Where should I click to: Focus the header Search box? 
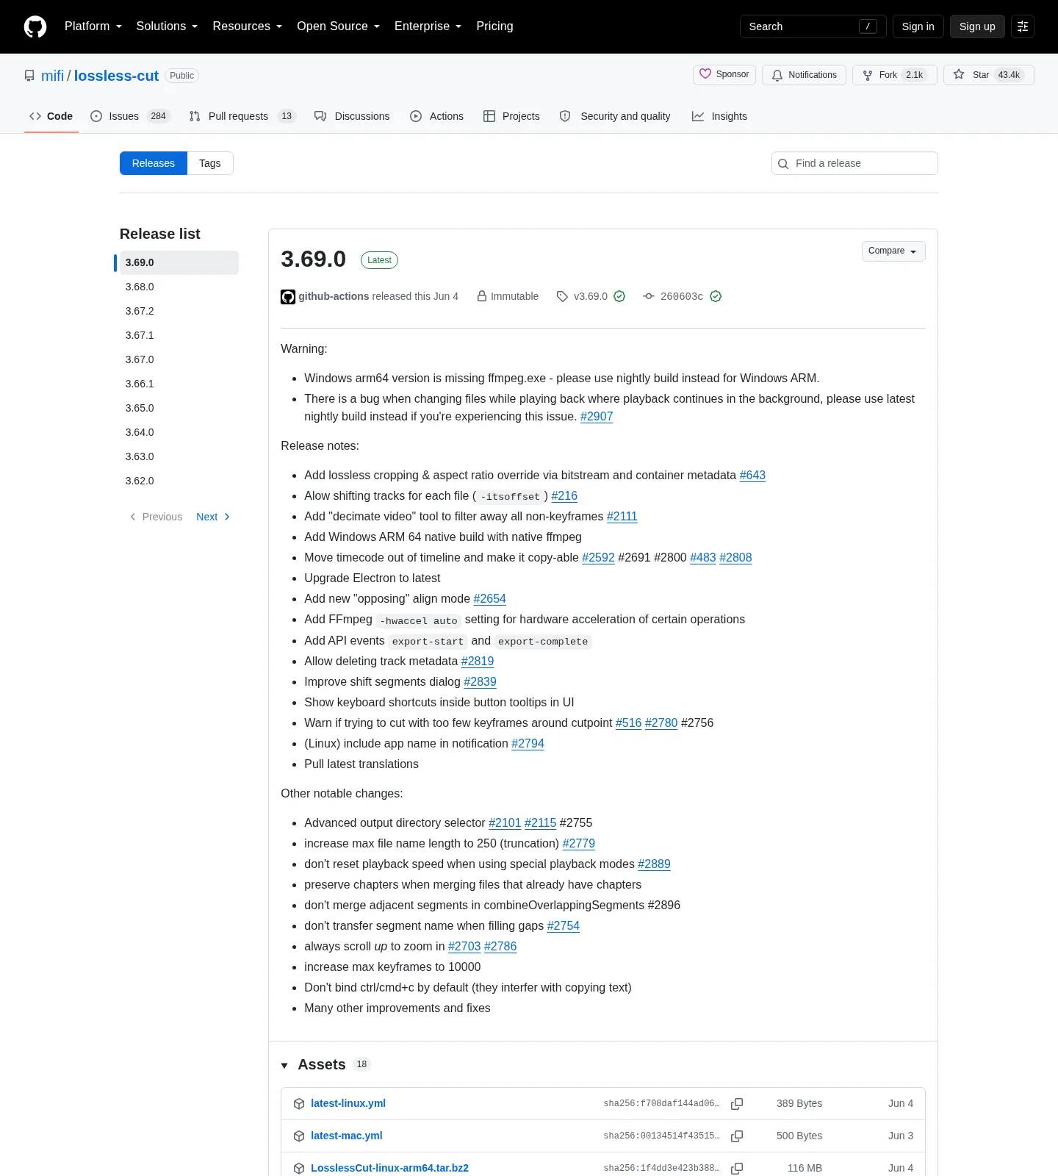pyautogui.click(x=813, y=26)
